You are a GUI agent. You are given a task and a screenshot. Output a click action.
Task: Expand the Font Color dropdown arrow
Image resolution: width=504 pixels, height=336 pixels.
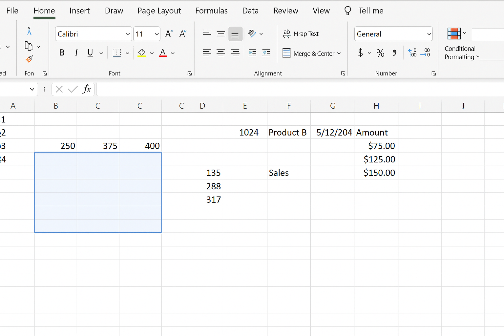click(173, 53)
